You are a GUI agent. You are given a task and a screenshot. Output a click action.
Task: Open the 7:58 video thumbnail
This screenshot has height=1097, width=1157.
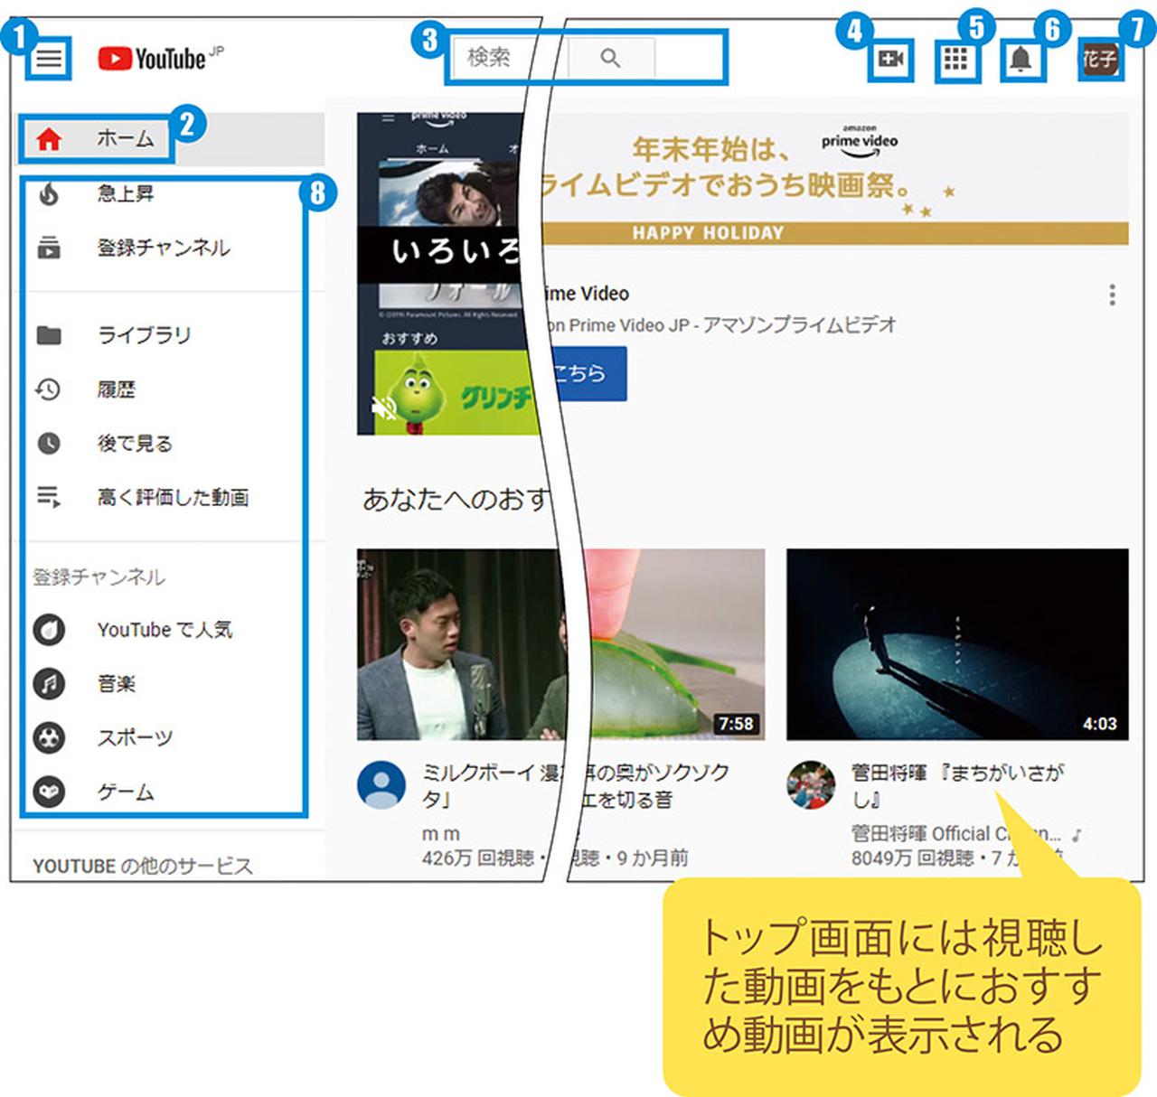pyautogui.click(x=675, y=644)
